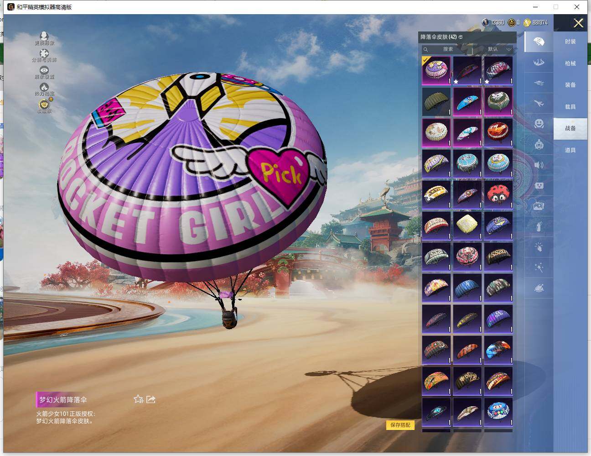The image size is (591, 456).
Task: Click the help icon beside 降落伞皮肤 (42)
Action: click(461, 37)
